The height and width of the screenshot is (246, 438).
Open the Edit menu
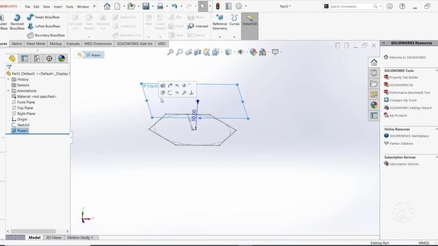pyautogui.click(x=36, y=6)
